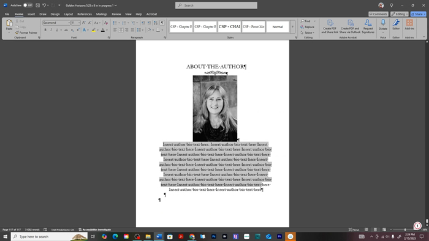Open the Line Spacing dropdown
Image resolution: width=429 pixels, height=241 pixels.
coord(140,30)
